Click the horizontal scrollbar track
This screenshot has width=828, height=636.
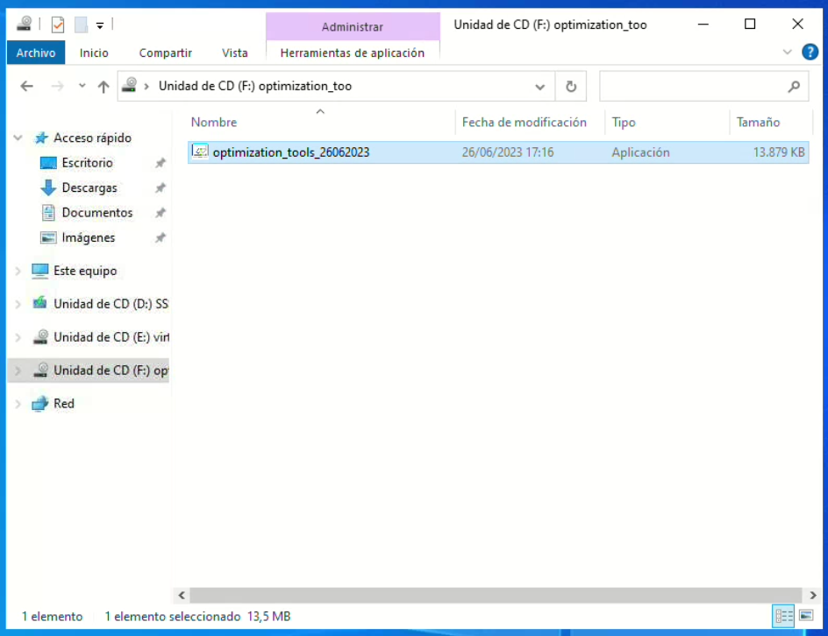point(491,595)
